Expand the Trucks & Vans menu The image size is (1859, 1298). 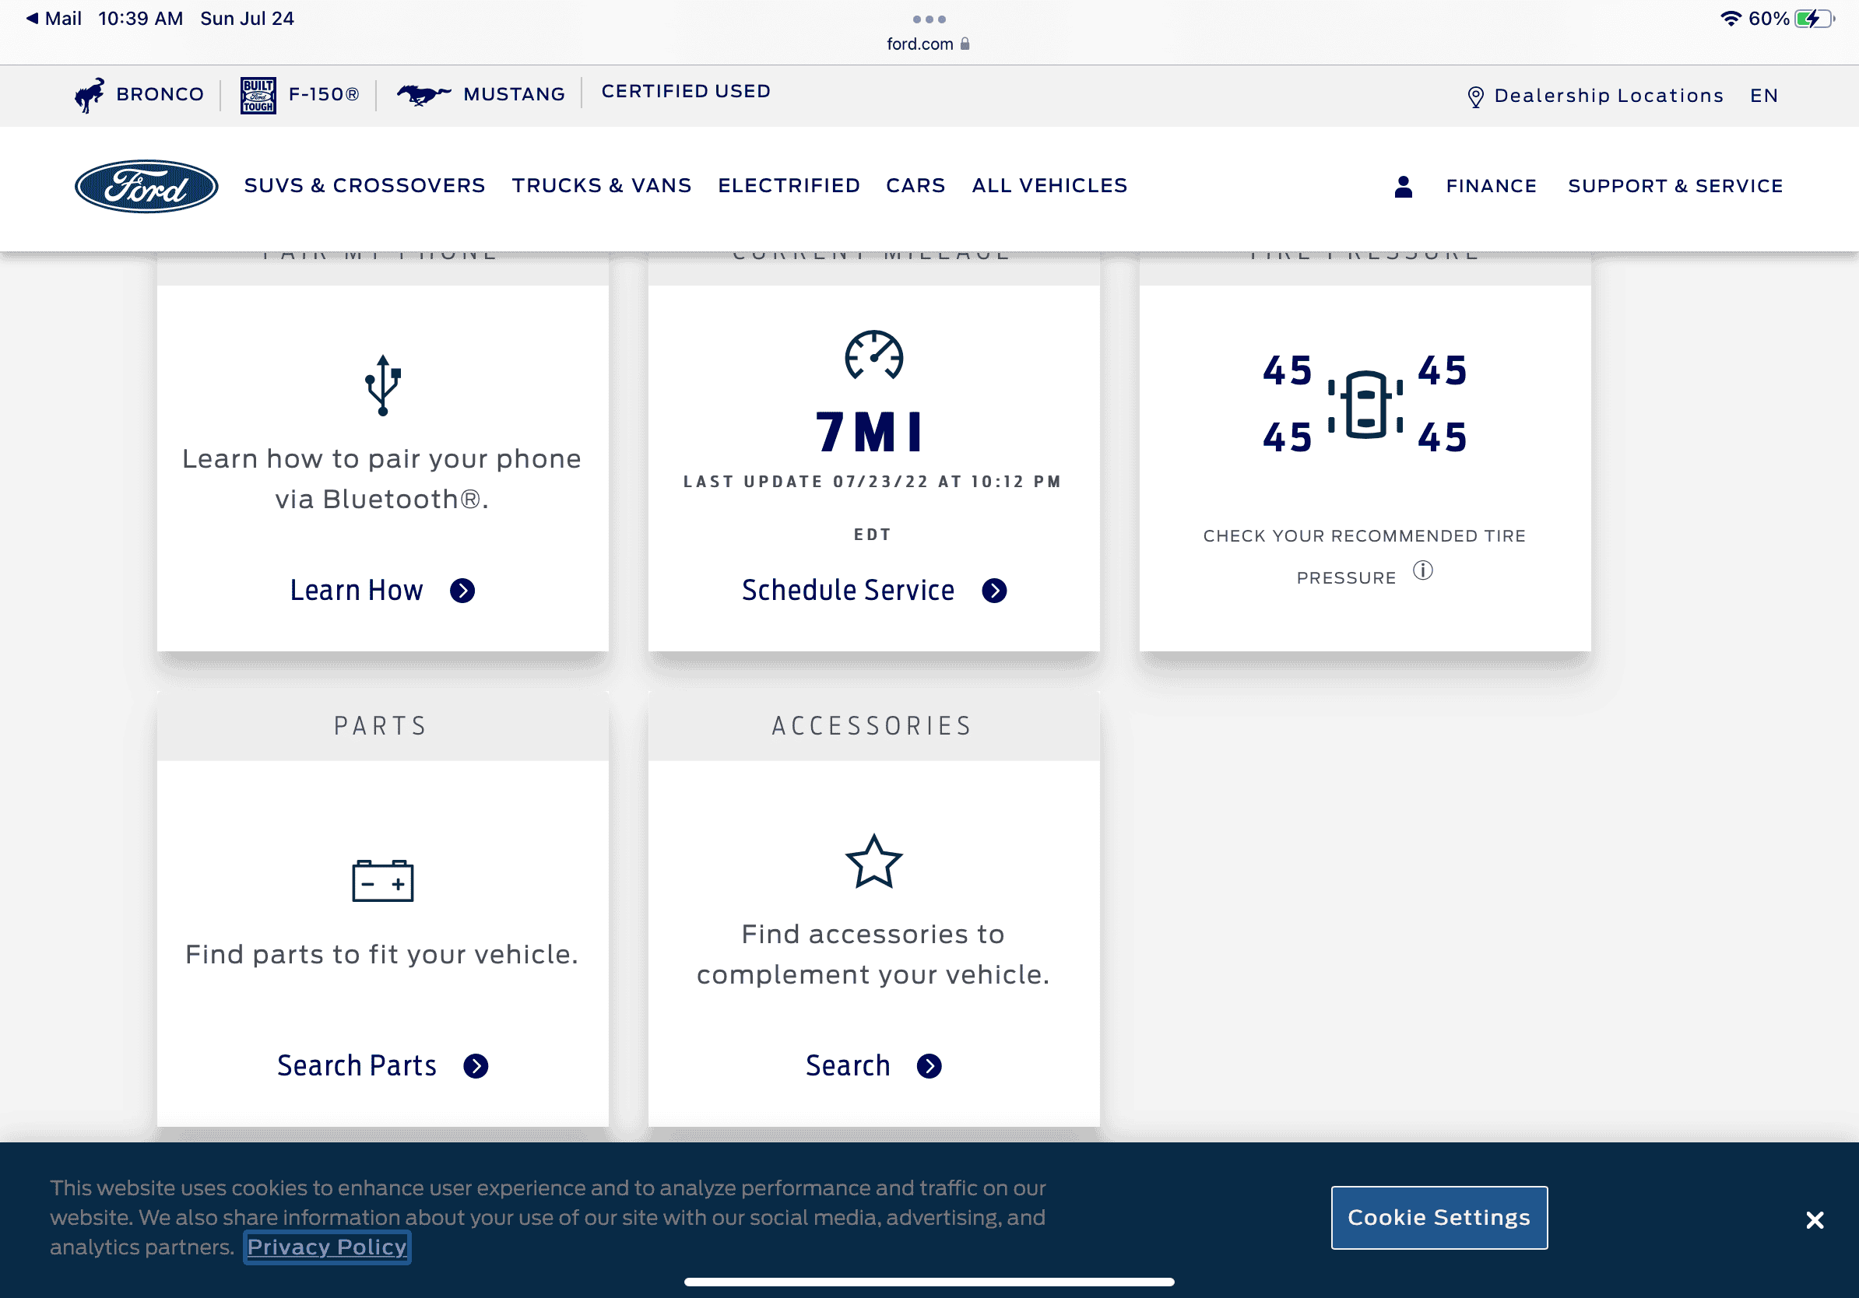point(602,185)
